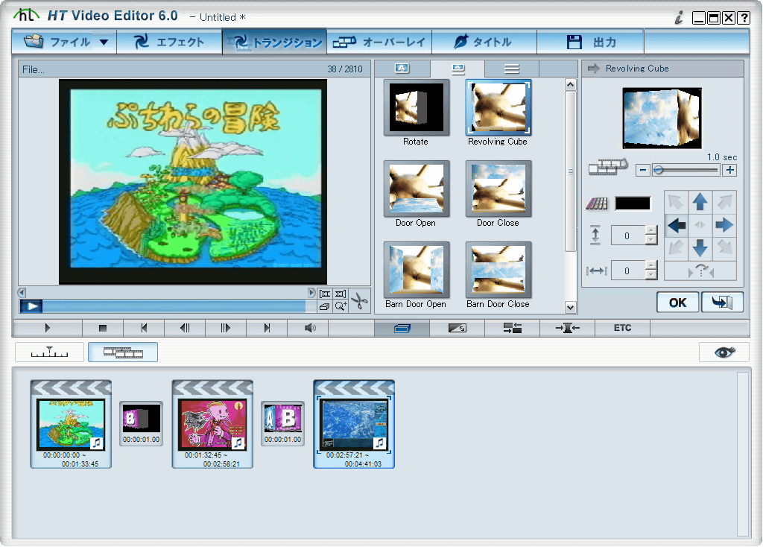The image size is (763, 547).
Task: Open the trim arrows icon tab
Action: coord(567,328)
